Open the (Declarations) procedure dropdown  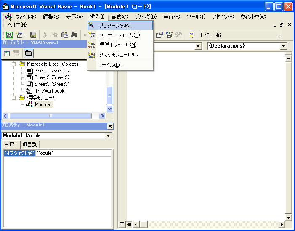[x=284, y=46]
